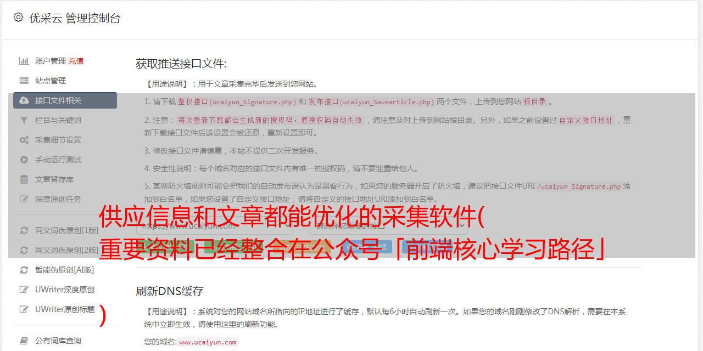Click the 优采云 管理控制台 header title
Viewport: 703px width, 351px height.
[75, 18]
